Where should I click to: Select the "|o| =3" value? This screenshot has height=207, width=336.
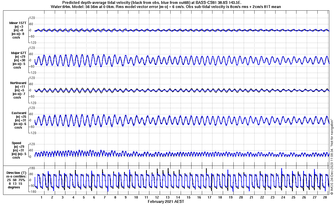tap(19, 27)
